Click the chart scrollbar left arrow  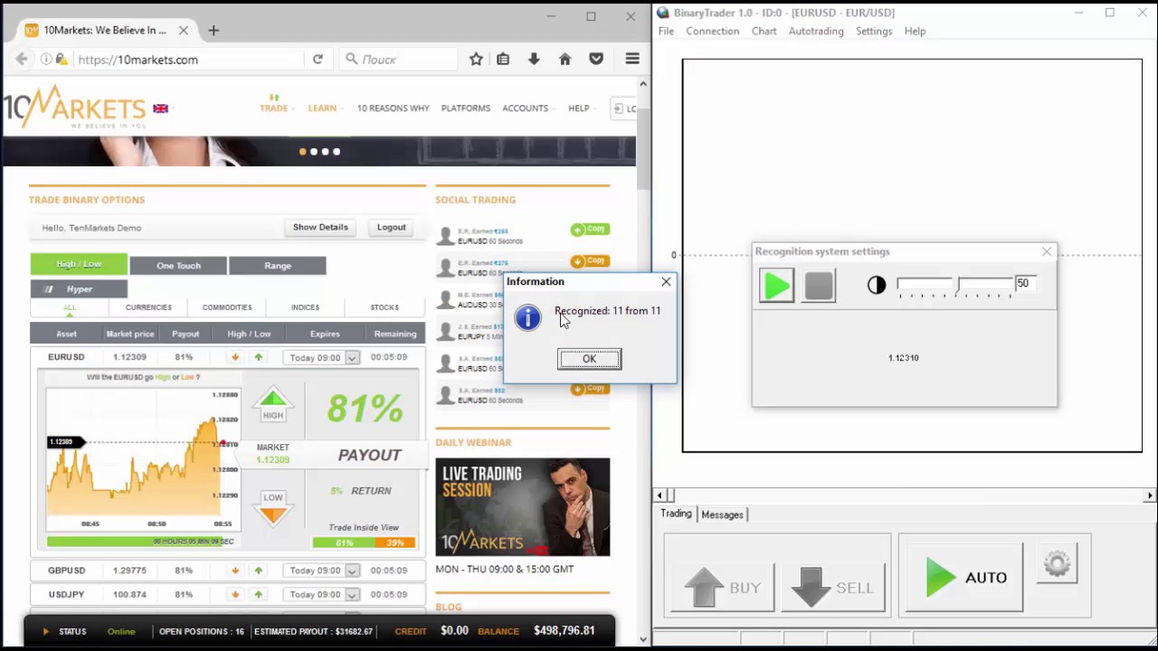click(660, 495)
